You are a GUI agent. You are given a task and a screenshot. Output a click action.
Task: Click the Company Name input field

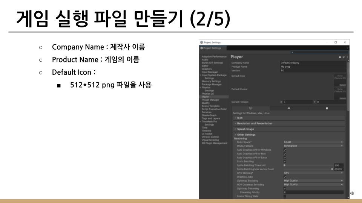click(313, 63)
